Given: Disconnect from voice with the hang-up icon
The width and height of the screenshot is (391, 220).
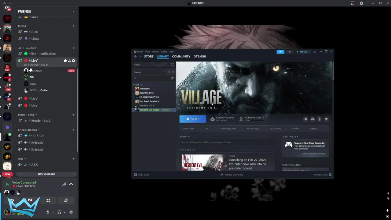Looking at the screenshot, I should pyautogui.click(x=71, y=184).
